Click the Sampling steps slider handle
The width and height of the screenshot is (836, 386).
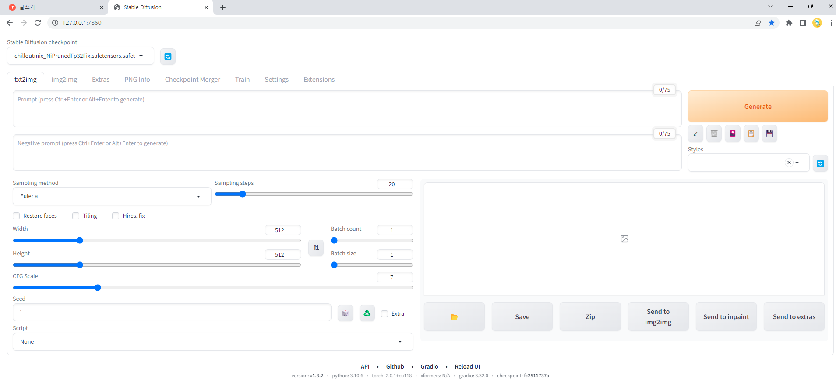[x=243, y=194]
